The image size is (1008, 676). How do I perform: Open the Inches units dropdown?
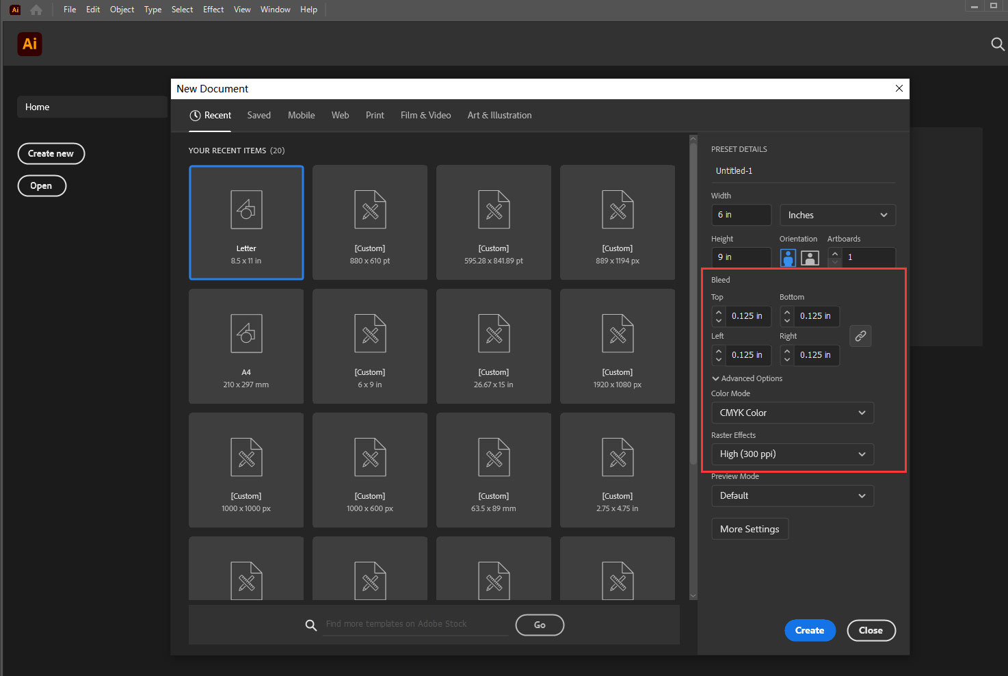tap(838, 215)
